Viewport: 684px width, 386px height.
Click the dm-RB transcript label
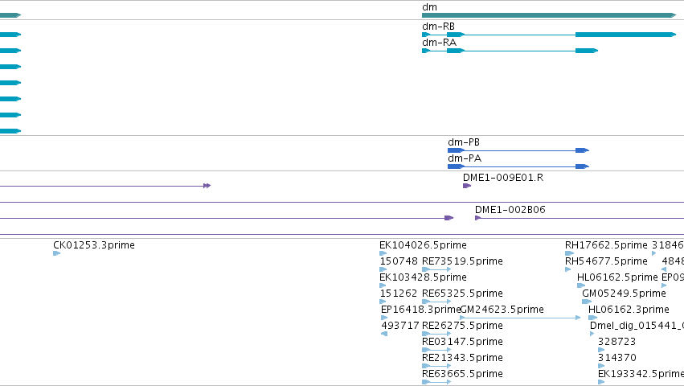pos(438,27)
